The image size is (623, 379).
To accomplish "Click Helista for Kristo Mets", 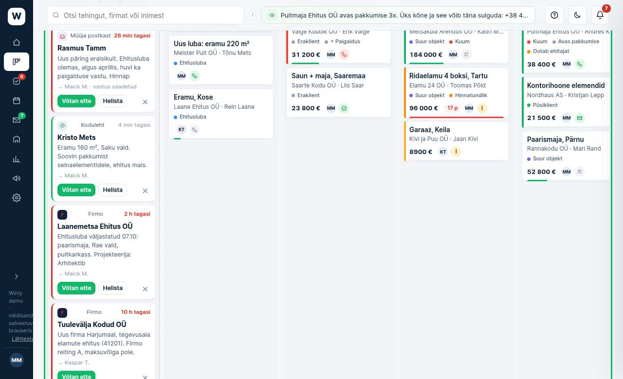I will [112, 190].
